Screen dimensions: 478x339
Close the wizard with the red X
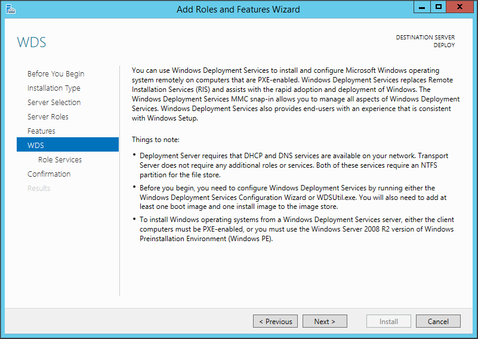coord(461,7)
